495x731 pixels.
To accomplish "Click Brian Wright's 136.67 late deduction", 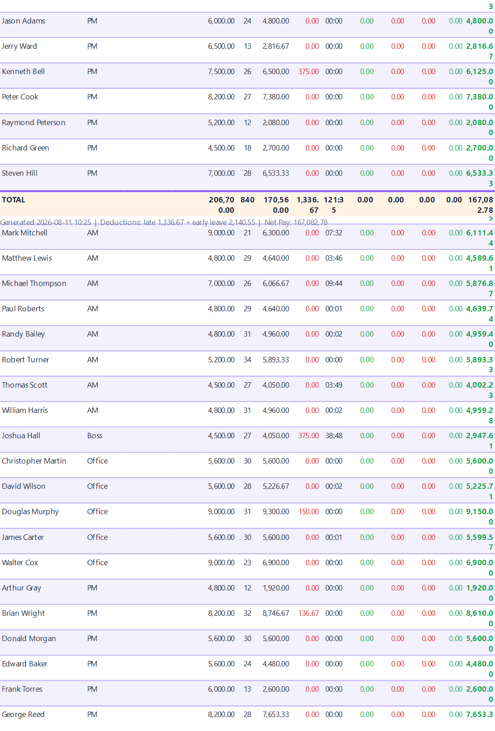I will coord(309,613).
